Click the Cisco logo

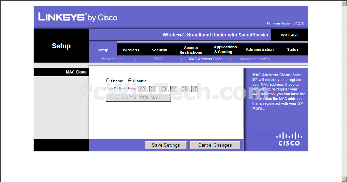[x=289, y=139]
